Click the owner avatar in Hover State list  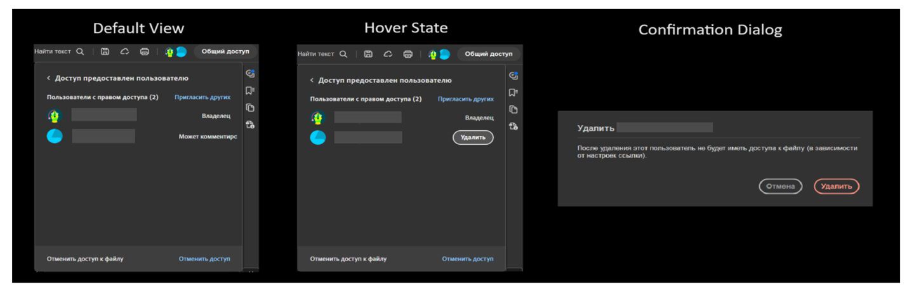click(x=318, y=118)
